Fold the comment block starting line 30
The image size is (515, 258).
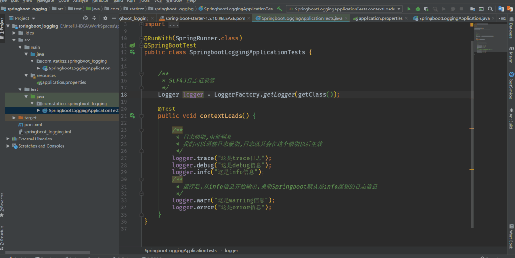142,179
